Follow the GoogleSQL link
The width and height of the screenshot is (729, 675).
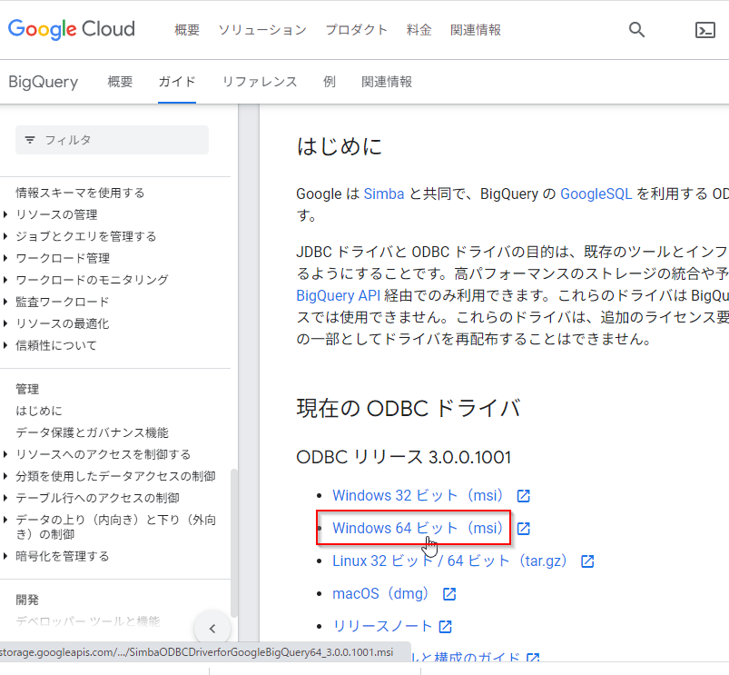(x=596, y=194)
